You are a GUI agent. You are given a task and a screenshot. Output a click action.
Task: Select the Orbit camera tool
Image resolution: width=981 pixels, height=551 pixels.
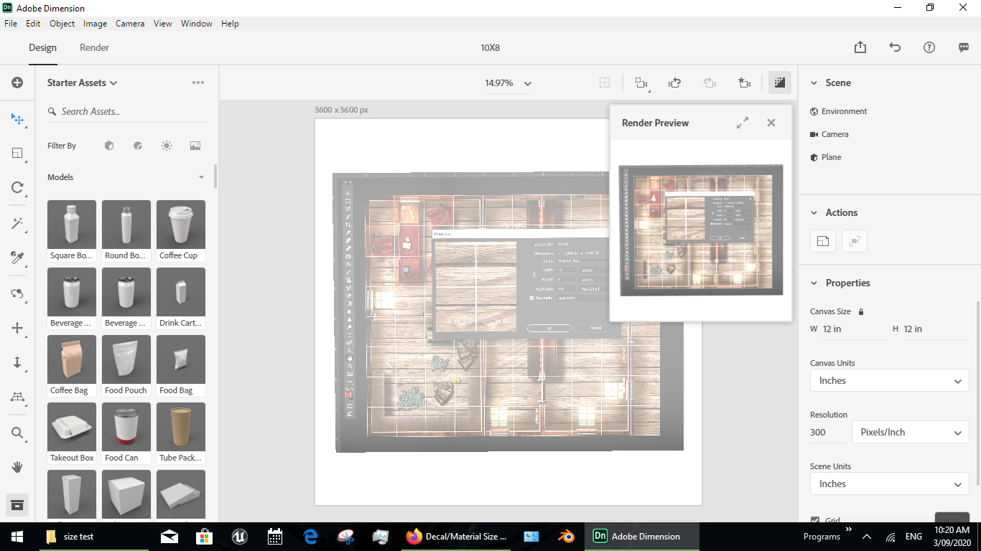[x=17, y=293]
